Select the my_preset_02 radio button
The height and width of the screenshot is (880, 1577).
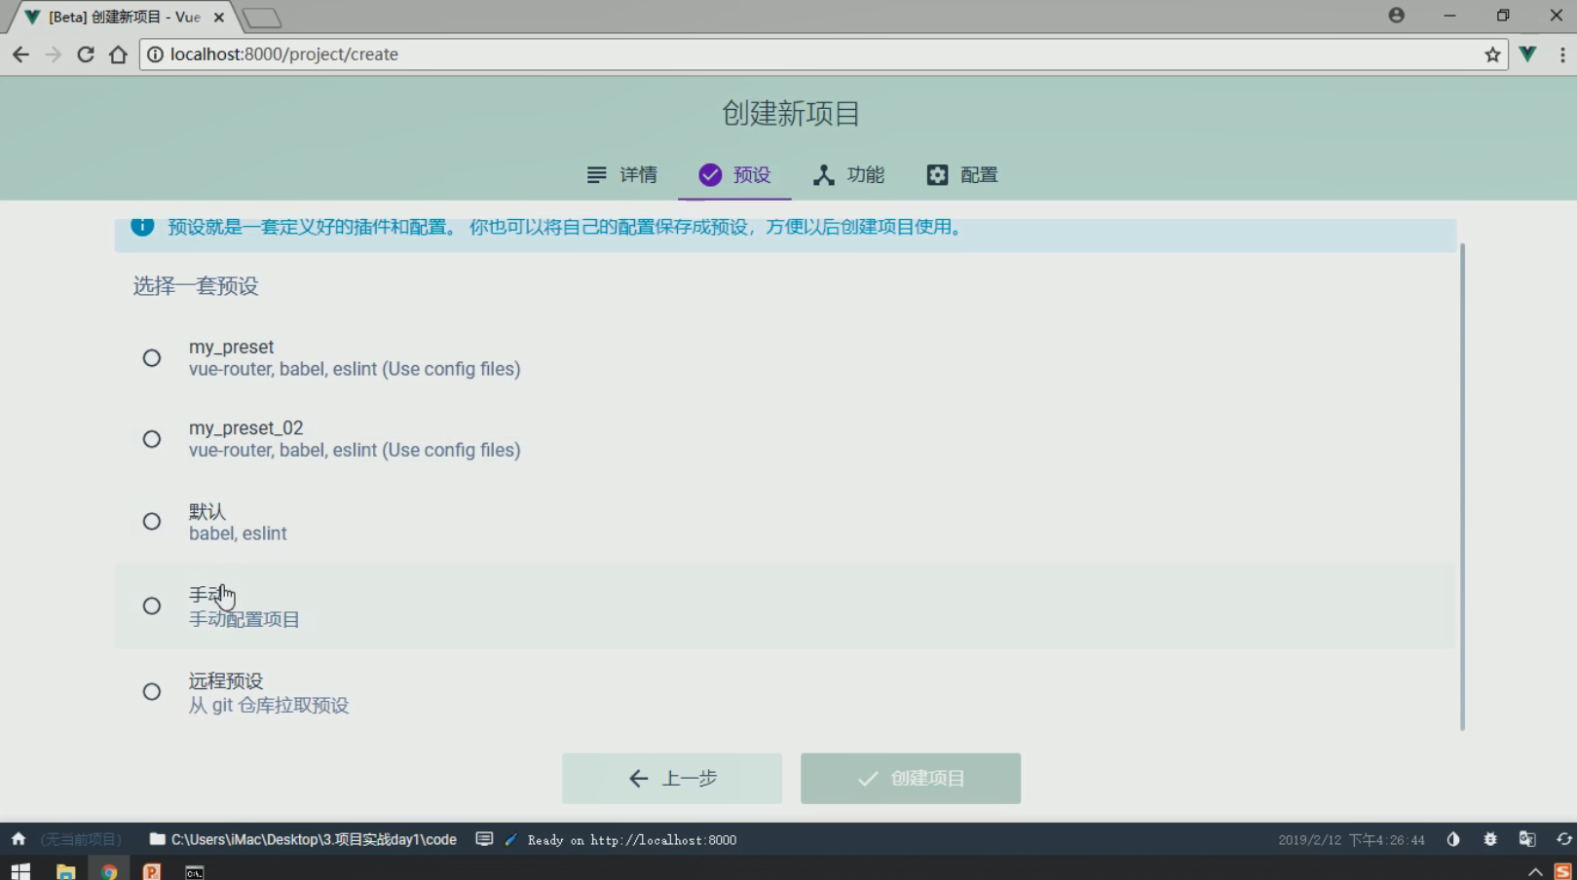152,439
